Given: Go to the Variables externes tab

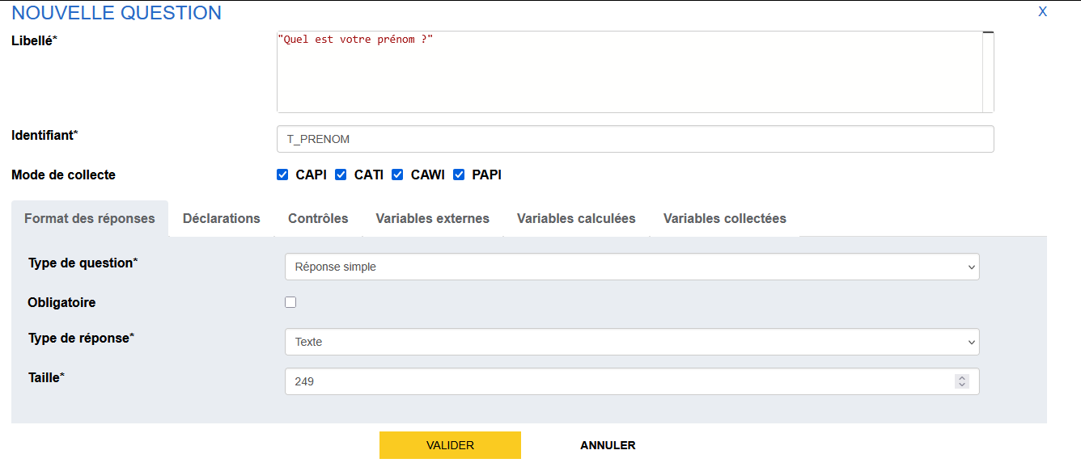Looking at the screenshot, I should 432,219.
